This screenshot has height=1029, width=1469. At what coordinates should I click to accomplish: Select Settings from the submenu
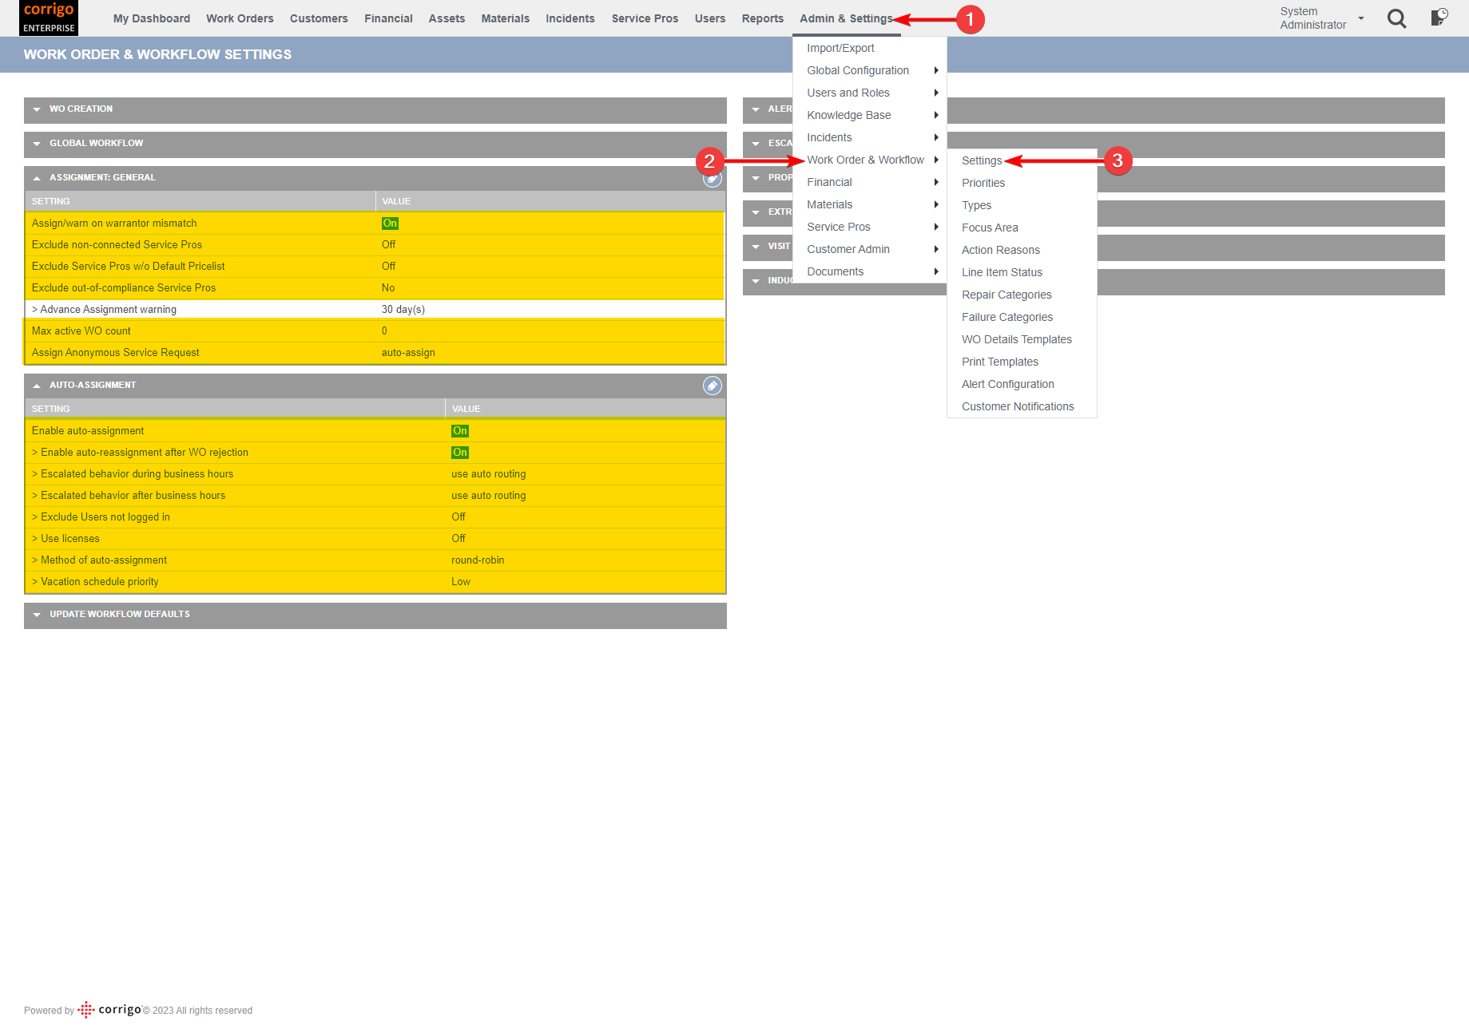981,160
